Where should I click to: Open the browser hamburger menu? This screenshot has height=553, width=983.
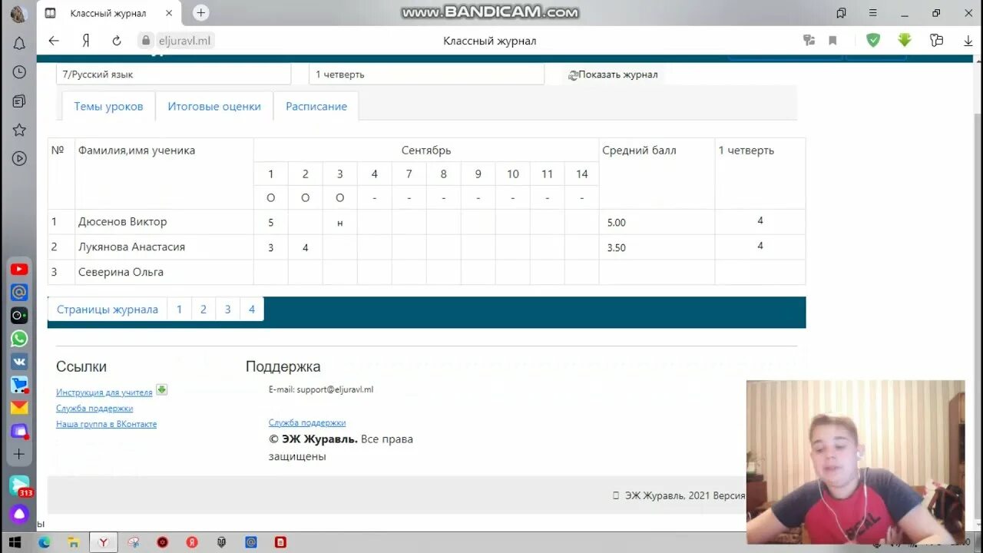[x=873, y=12]
